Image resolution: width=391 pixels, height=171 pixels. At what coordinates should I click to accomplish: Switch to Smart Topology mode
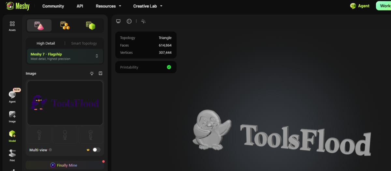click(x=84, y=43)
